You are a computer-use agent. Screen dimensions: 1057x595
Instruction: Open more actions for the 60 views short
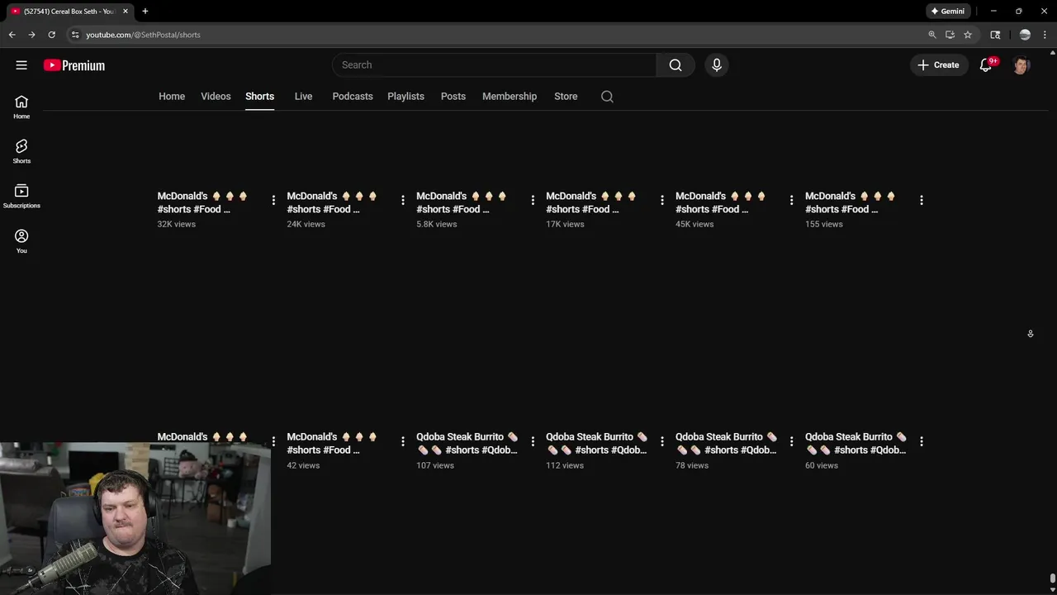tap(922, 441)
